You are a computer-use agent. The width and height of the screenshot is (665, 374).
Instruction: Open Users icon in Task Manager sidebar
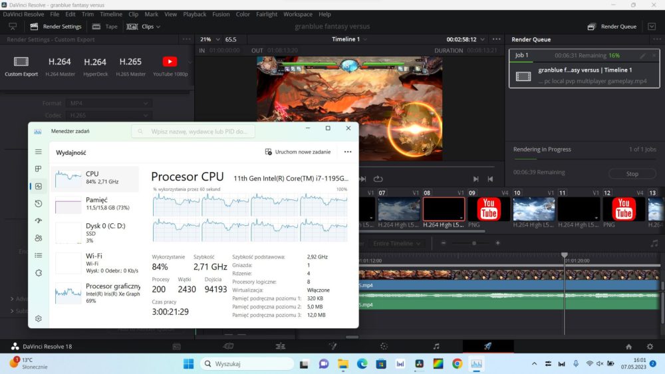[39, 238]
